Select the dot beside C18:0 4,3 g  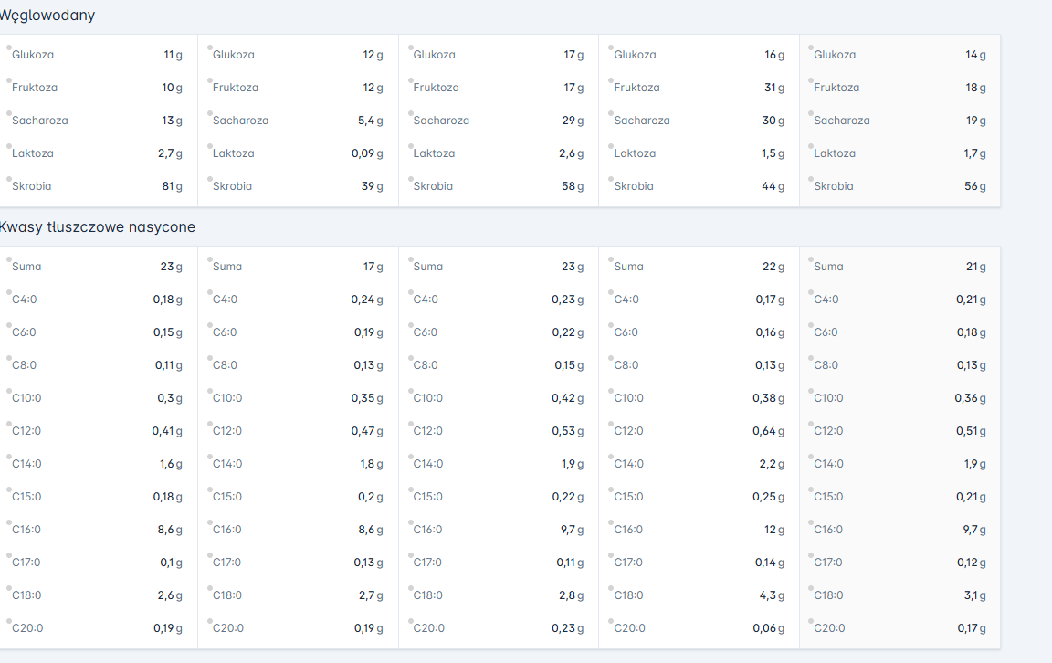(x=611, y=588)
